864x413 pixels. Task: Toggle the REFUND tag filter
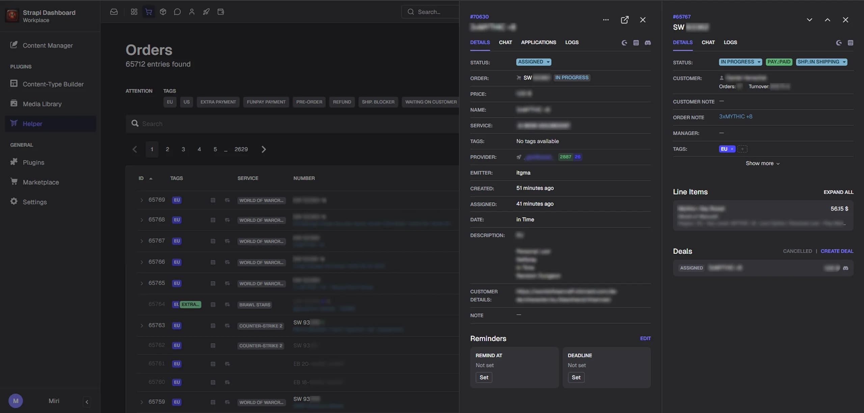point(342,102)
